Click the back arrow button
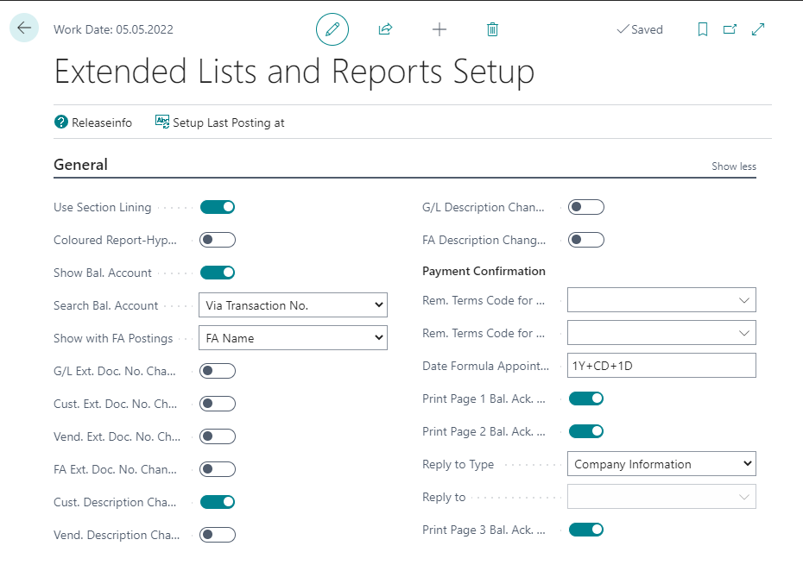 click(x=24, y=28)
